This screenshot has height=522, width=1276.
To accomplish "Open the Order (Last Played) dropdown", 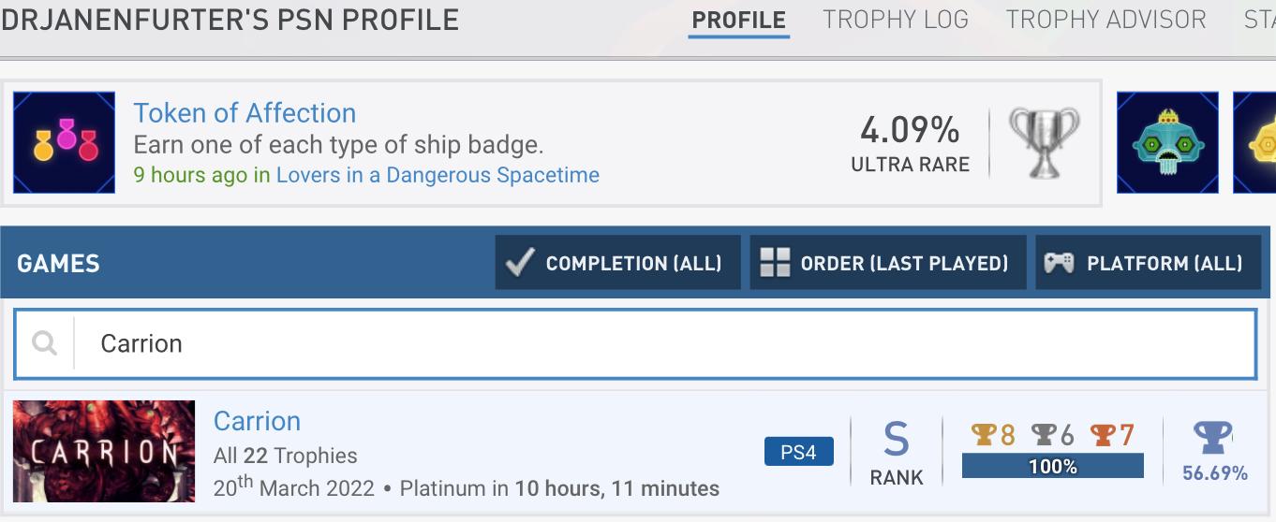I will (887, 263).
